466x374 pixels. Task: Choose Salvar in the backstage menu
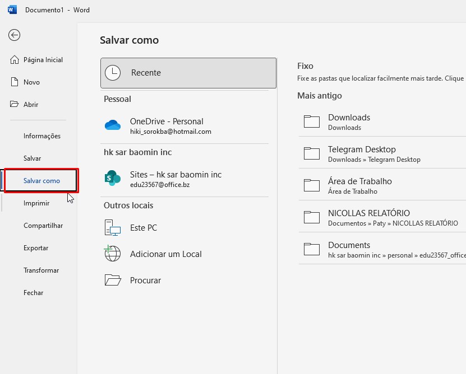point(39,158)
